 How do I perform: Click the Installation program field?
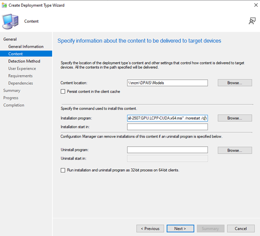pos(167,118)
